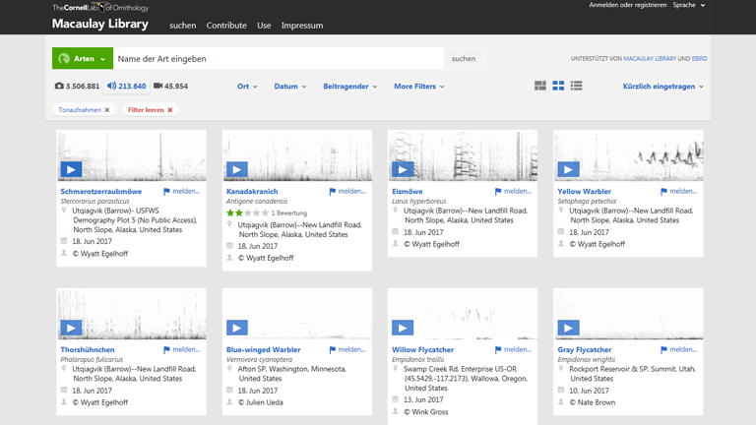The height and width of the screenshot is (425, 756).
Task: Report the Blue-winged Warbler entry
Action: click(x=347, y=350)
